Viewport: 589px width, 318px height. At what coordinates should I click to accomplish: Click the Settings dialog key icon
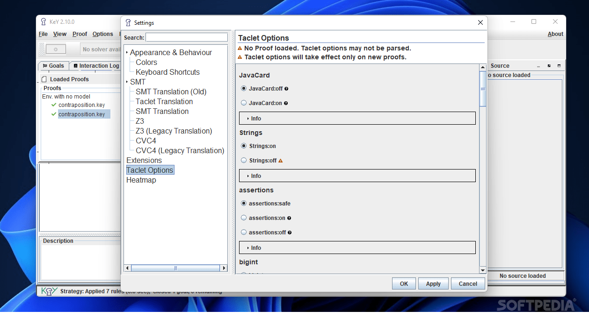point(128,22)
